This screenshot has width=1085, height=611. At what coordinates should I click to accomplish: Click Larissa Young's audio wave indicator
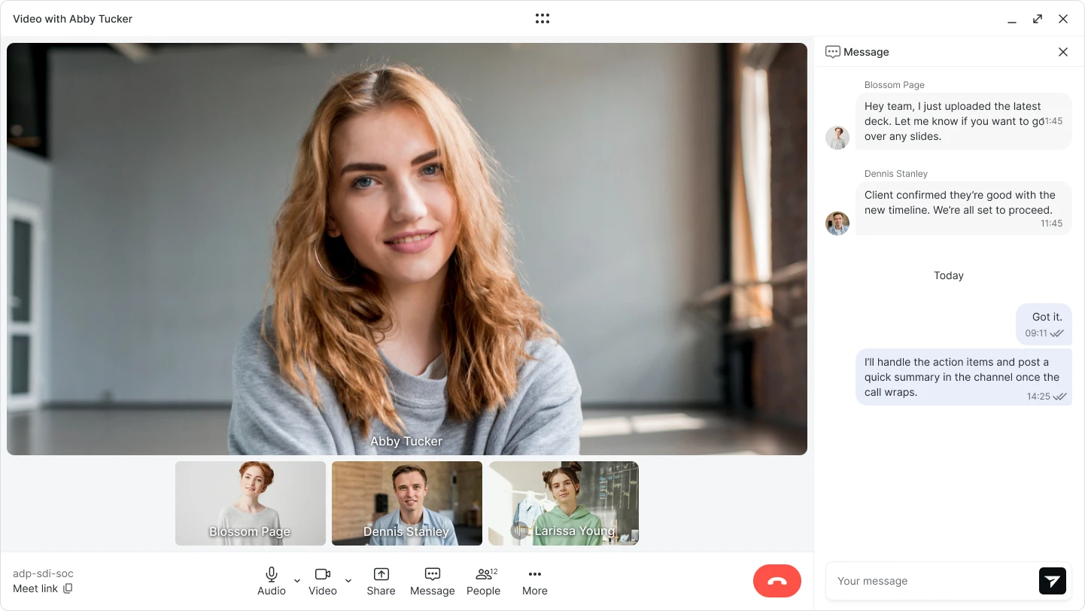(519, 531)
